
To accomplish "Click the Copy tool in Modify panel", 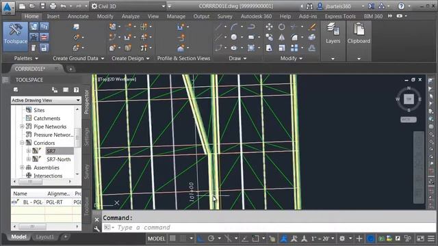I will point(269,38).
